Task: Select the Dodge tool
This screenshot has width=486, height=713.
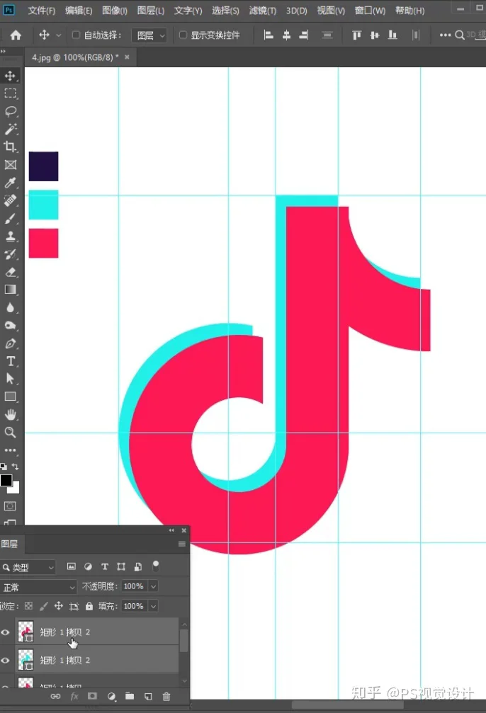Action: click(x=10, y=325)
